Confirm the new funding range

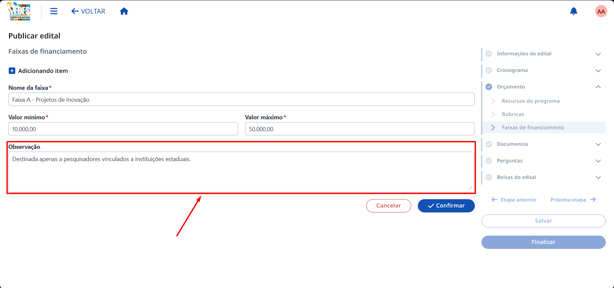(446, 206)
